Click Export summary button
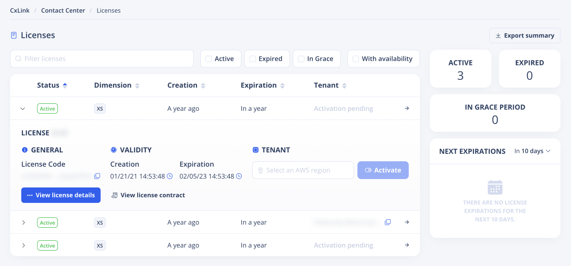Image resolution: width=571 pixels, height=266 pixels. click(x=525, y=36)
